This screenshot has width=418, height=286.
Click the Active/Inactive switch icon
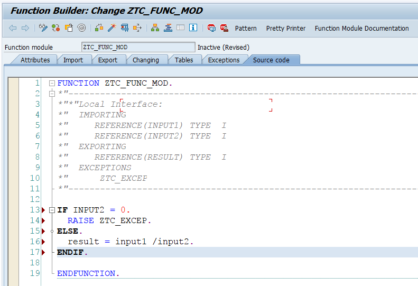(55, 27)
